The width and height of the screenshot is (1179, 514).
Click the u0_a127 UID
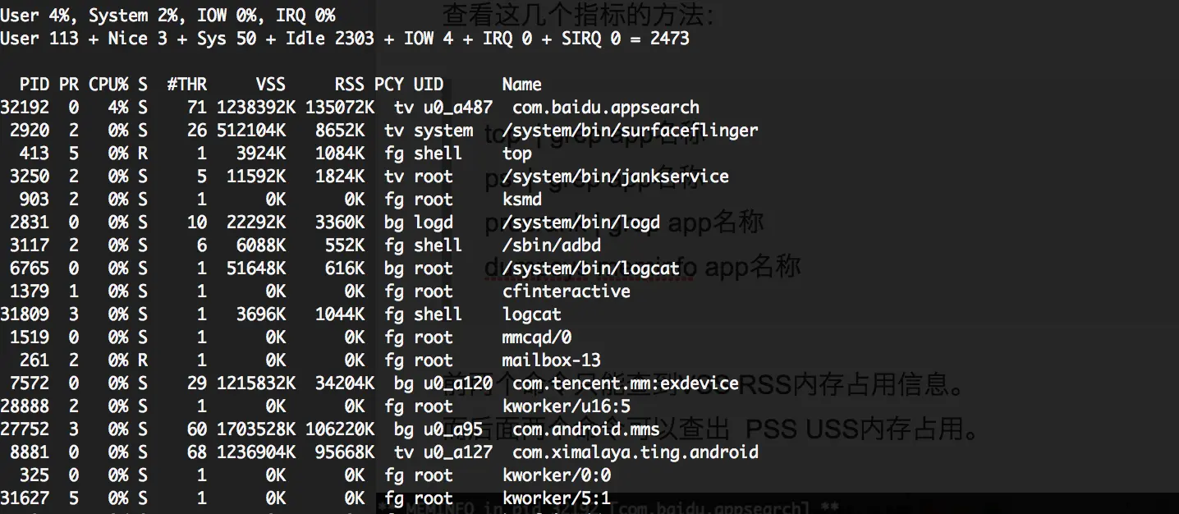click(x=458, y=452)
